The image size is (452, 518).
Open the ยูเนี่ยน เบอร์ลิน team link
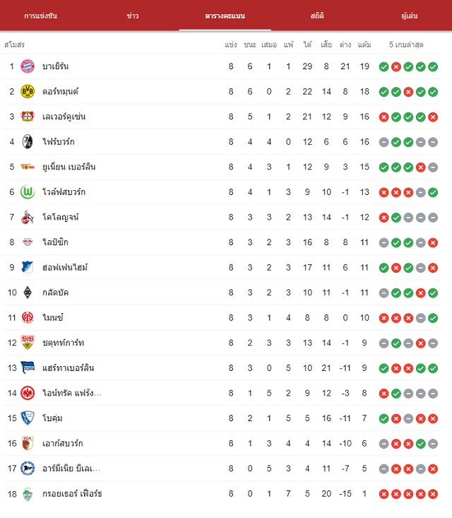tap(69, 167)
